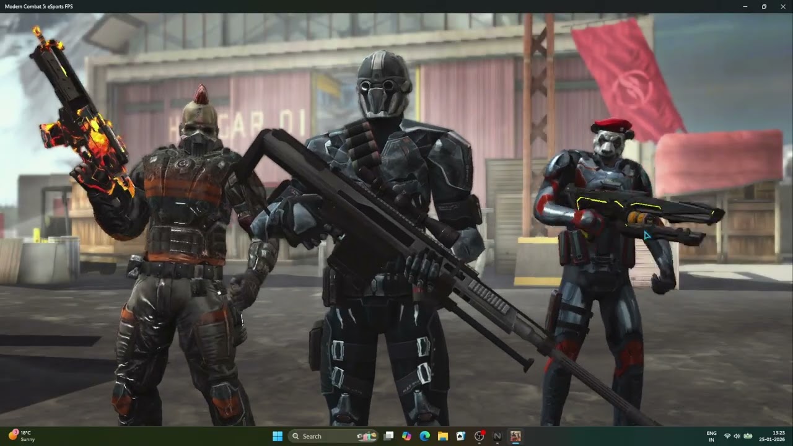793x446 pixels.
Task: Open the Windows Start menu
Action: (x=278, y=436)
